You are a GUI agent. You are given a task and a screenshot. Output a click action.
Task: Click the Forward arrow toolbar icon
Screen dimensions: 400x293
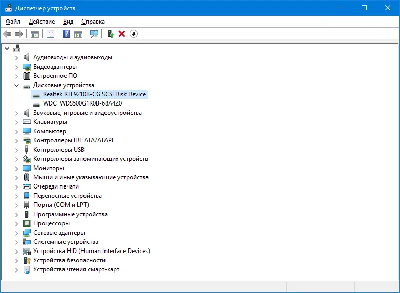click(19, 34)
